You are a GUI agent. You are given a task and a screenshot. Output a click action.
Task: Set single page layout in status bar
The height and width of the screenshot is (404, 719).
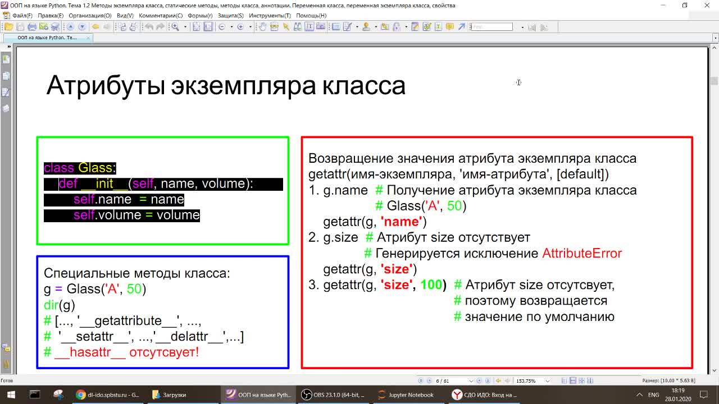(x=563, y=380)
